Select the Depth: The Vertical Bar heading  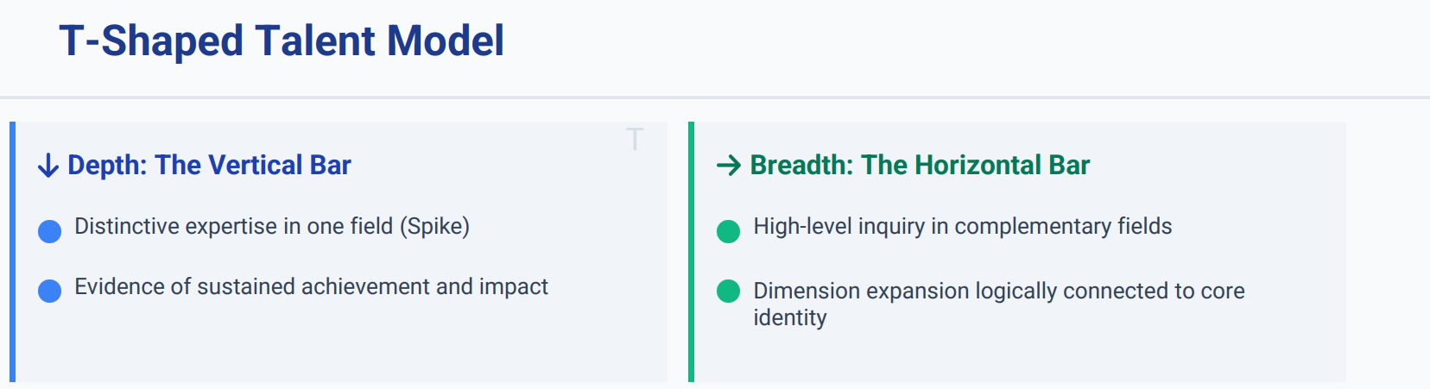coord(209,165)
